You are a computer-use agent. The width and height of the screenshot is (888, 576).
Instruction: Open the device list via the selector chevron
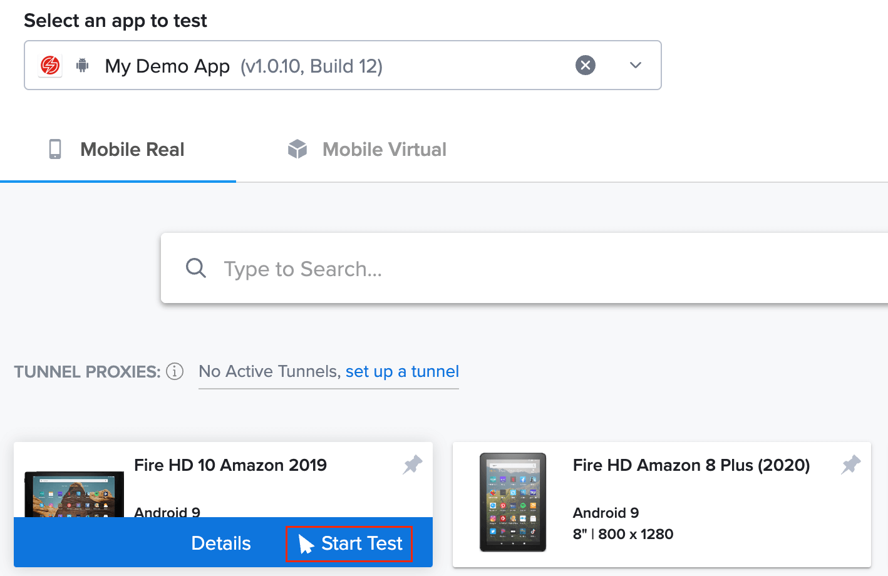(x=635, y=64)
